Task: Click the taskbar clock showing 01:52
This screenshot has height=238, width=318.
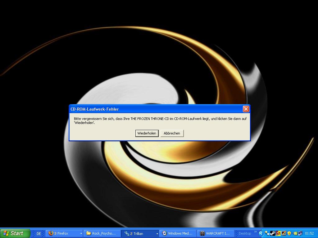Action: pos(309,233)
